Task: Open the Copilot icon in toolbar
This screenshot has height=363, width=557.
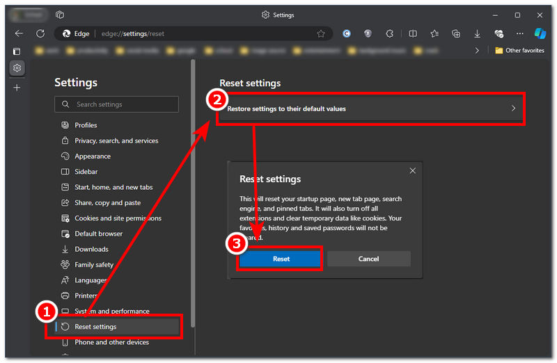Action: (x=540, y=33)
